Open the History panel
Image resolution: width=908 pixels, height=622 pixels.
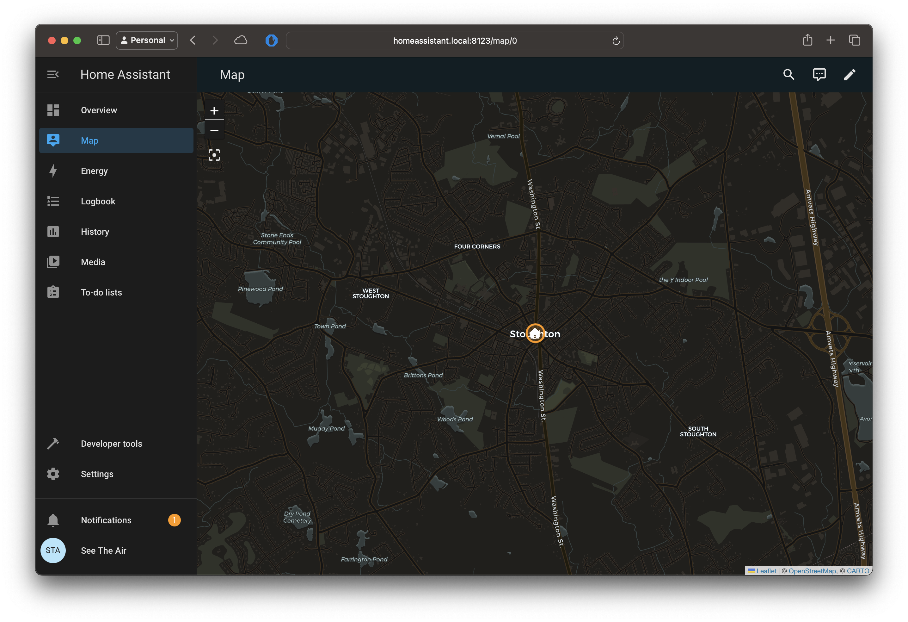click(x=95, y=232)
